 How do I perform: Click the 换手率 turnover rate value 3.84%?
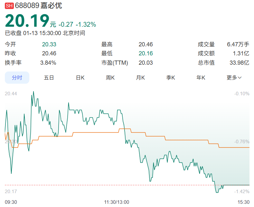pyautogui.click(x=48, y=63)
